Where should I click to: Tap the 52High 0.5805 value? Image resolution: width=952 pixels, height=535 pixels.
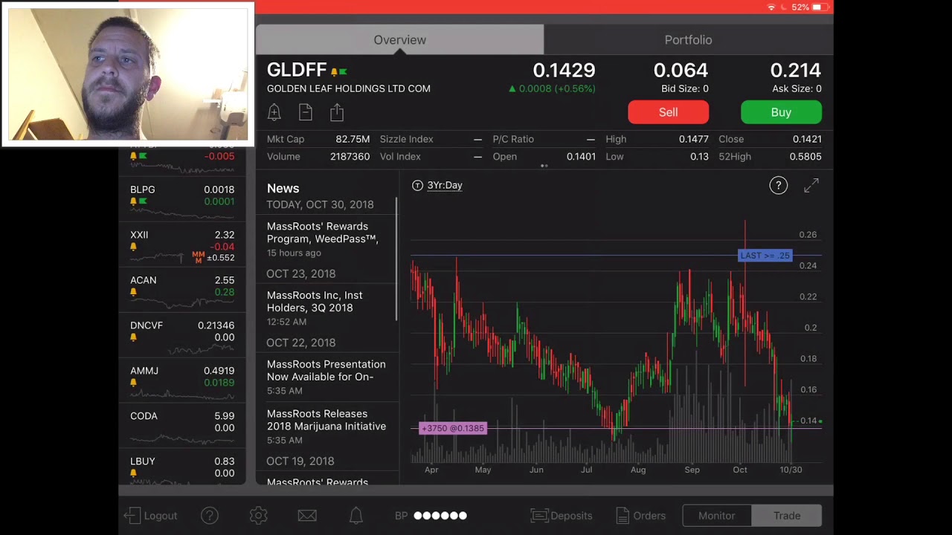point(805,157)
